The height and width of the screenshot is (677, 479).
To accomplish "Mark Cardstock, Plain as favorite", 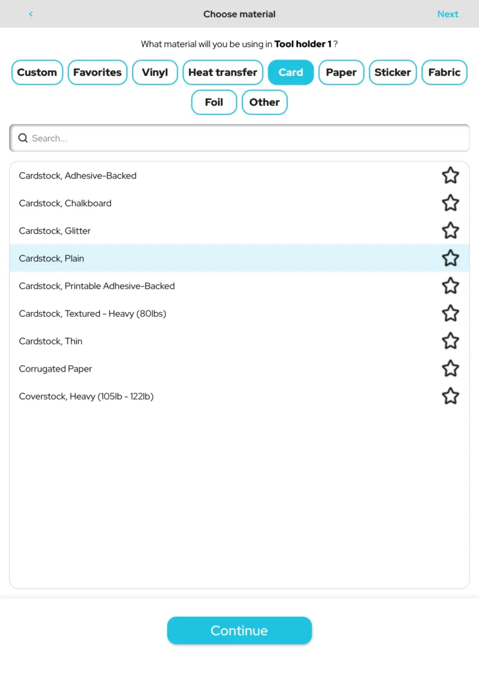I will click(x=450, y=258).
